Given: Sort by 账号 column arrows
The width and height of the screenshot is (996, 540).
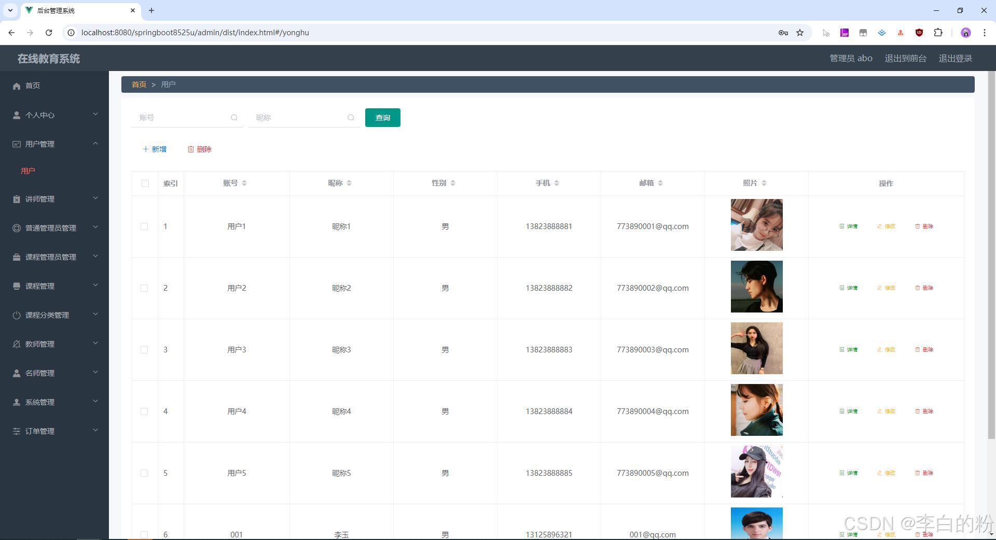Looking at the screenshot, I should click(x=244, y=183).
